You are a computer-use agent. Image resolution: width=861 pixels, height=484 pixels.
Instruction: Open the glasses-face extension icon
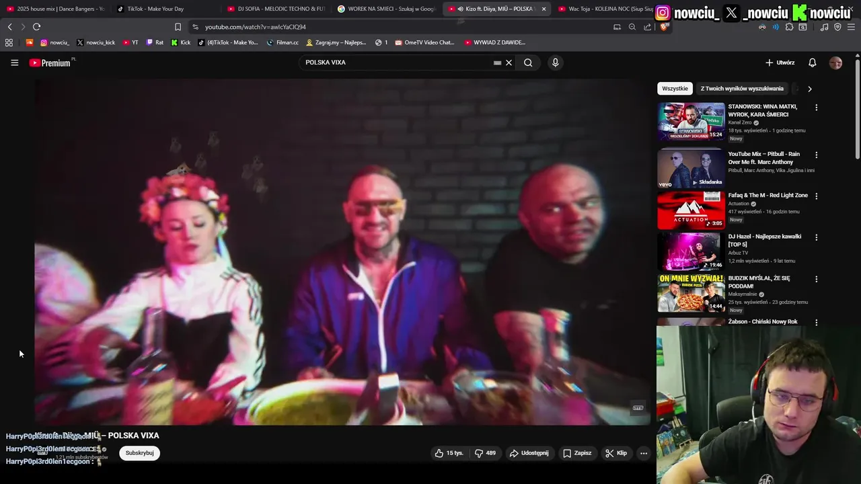point(762,27)
